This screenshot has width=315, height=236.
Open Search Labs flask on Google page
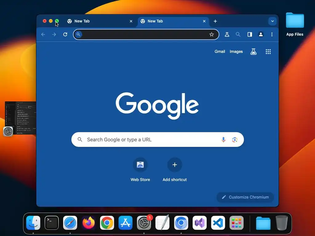tap(253, 52)
